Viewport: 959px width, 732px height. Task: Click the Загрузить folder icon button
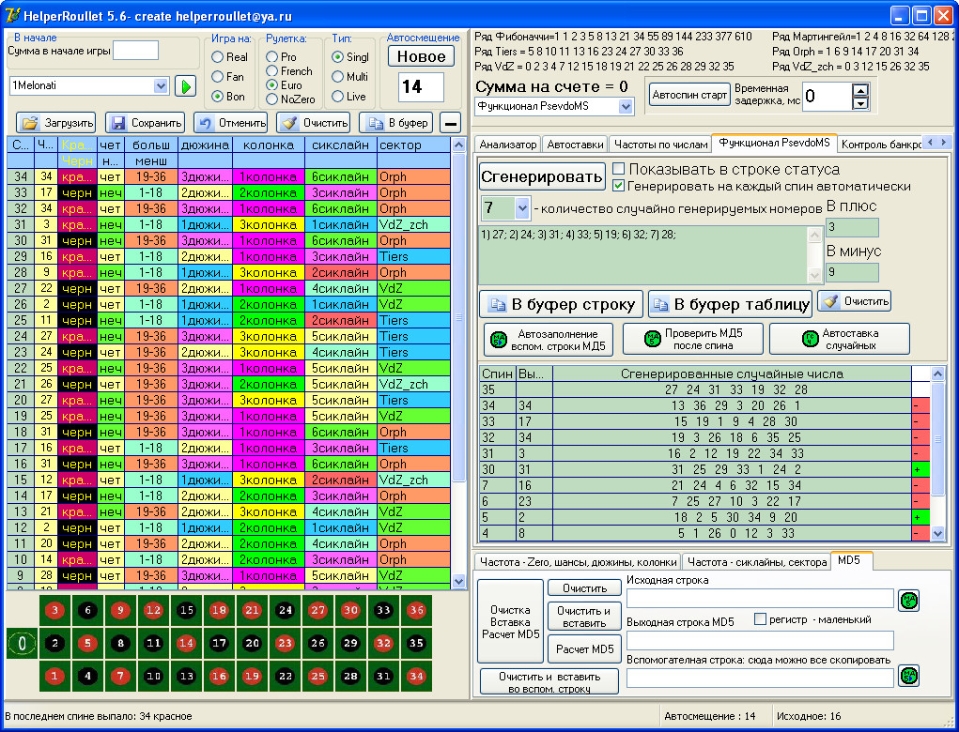[x=56, y=123]
